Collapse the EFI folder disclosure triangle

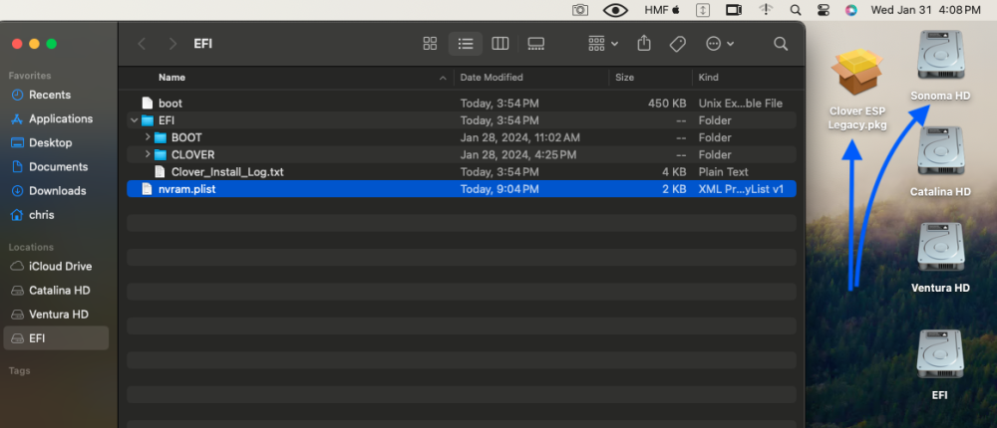[134, 120]
